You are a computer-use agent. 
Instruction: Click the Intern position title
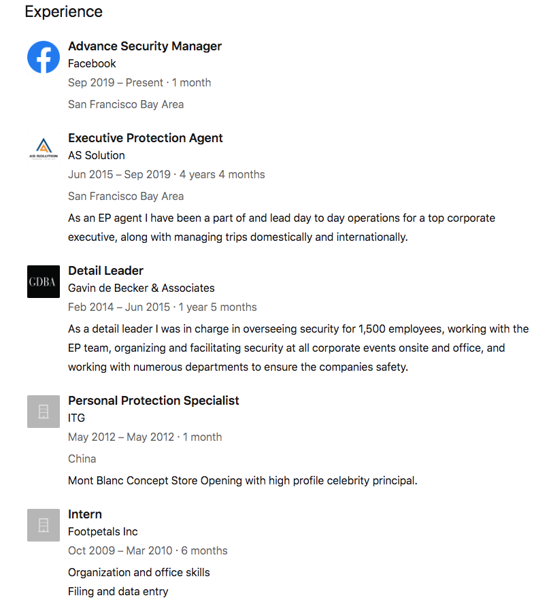[85, 514]
